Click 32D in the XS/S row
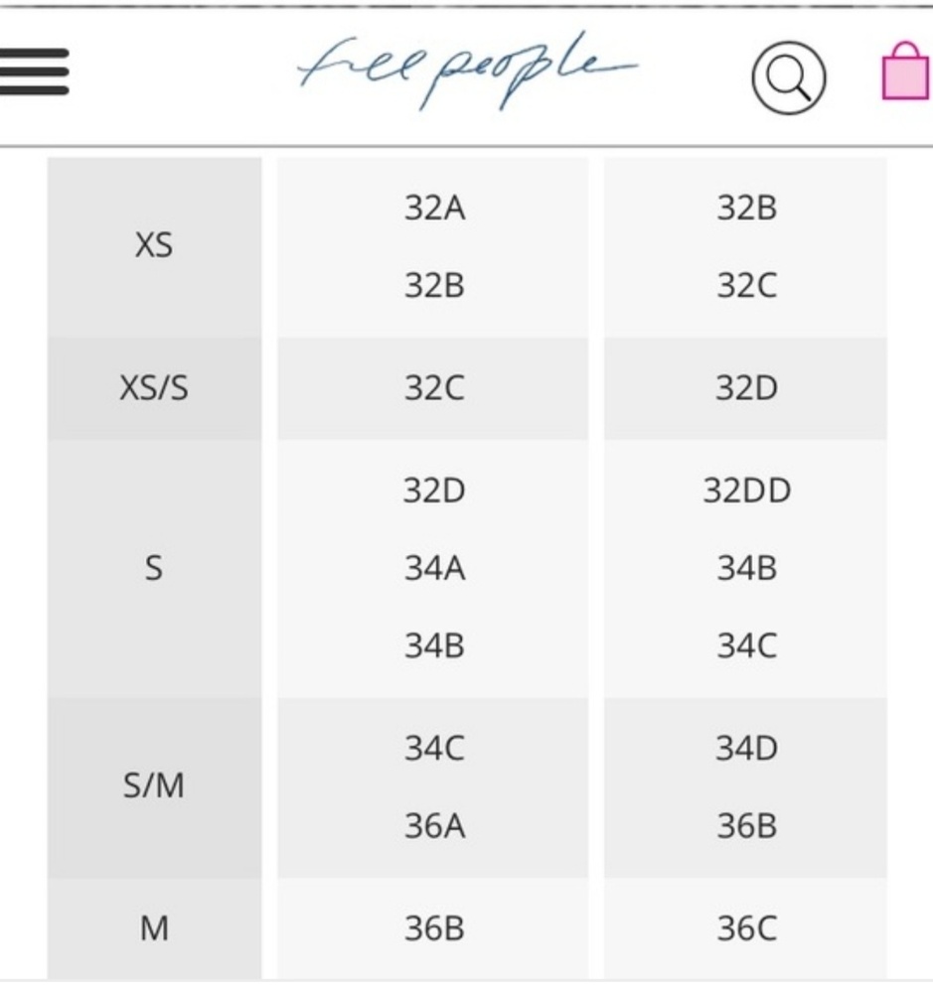This screenshot has height=993, width=933. pos(746,388)
